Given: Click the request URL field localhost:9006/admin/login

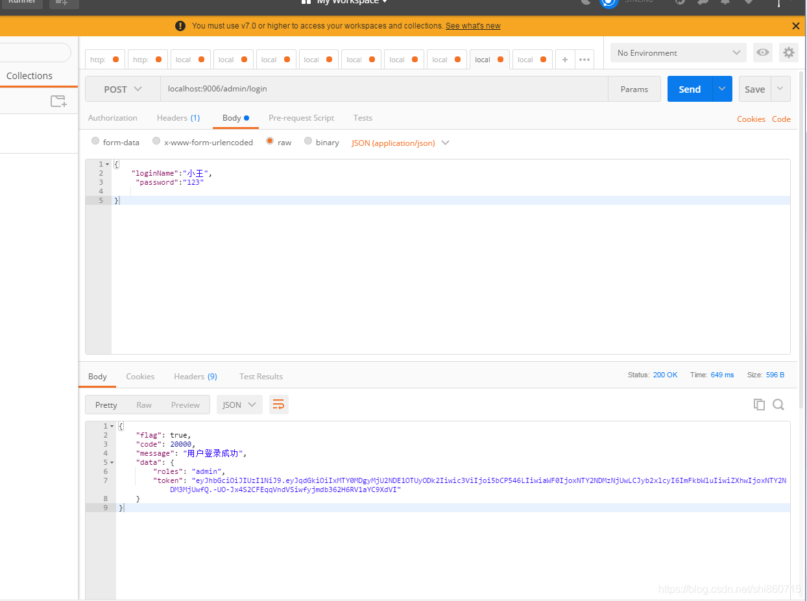Looking at the screenshot, I should coord(384,89).
